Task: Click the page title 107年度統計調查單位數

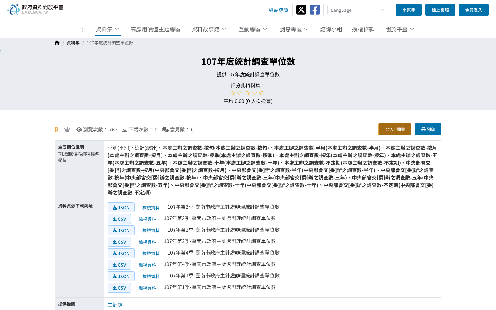Action: (248, 61)
